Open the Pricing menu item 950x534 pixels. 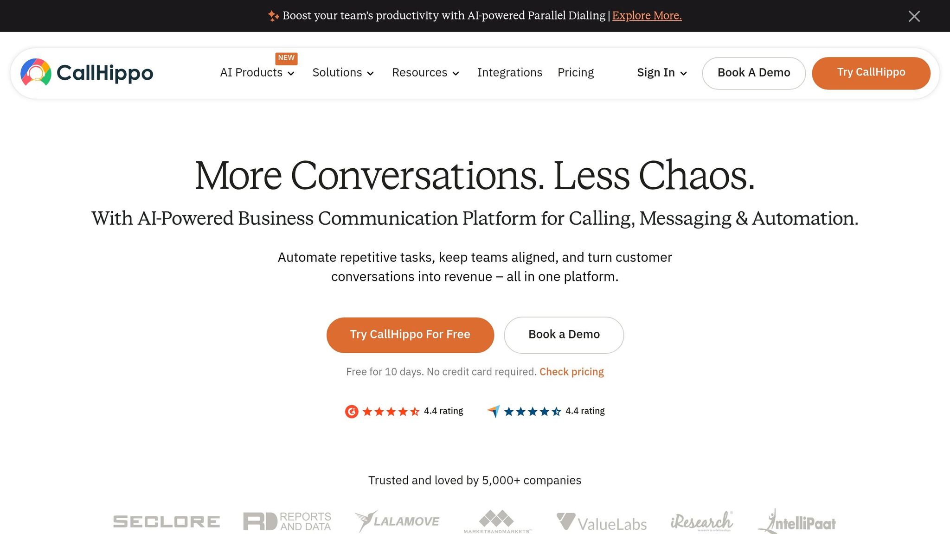coord(575,73)
